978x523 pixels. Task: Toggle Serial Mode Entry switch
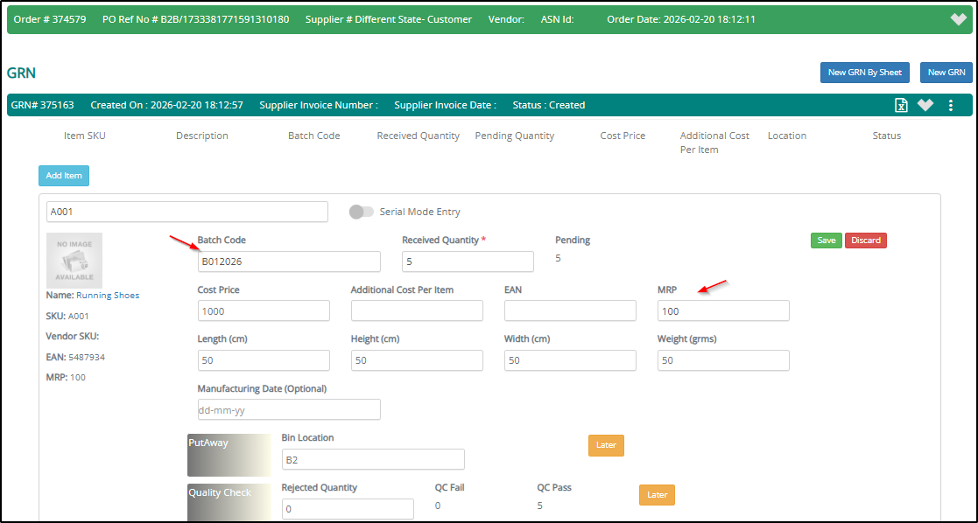click(x=361, y=212)
